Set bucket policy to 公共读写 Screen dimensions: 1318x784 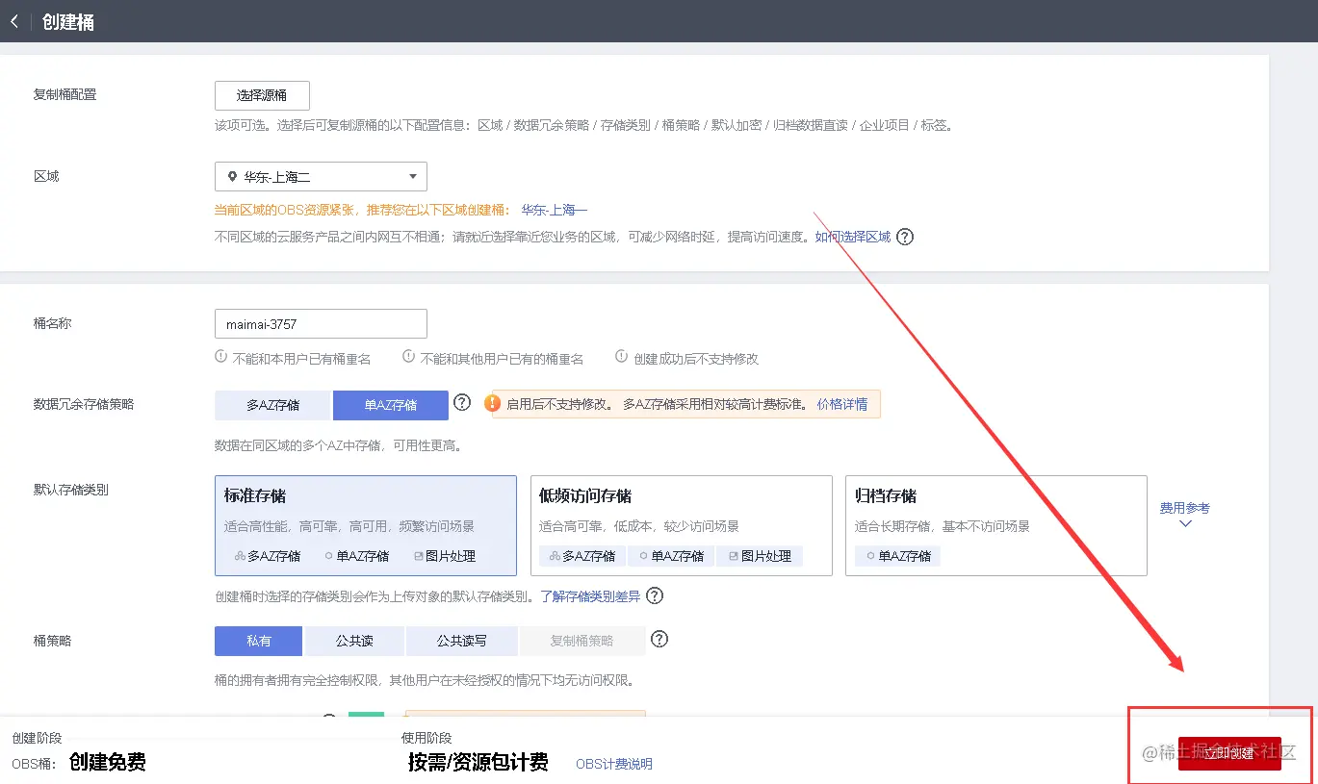(x=462, y=641)
